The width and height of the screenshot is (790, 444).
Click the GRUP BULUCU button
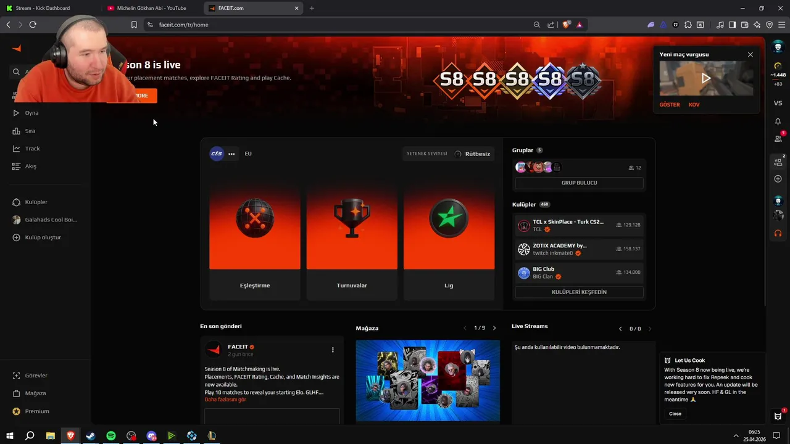point(579,183)
